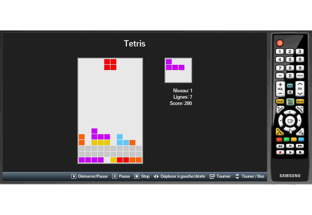312x215 pixels.
Task: Click the 'Score: 280' text
Action: (x=181, y=103)
